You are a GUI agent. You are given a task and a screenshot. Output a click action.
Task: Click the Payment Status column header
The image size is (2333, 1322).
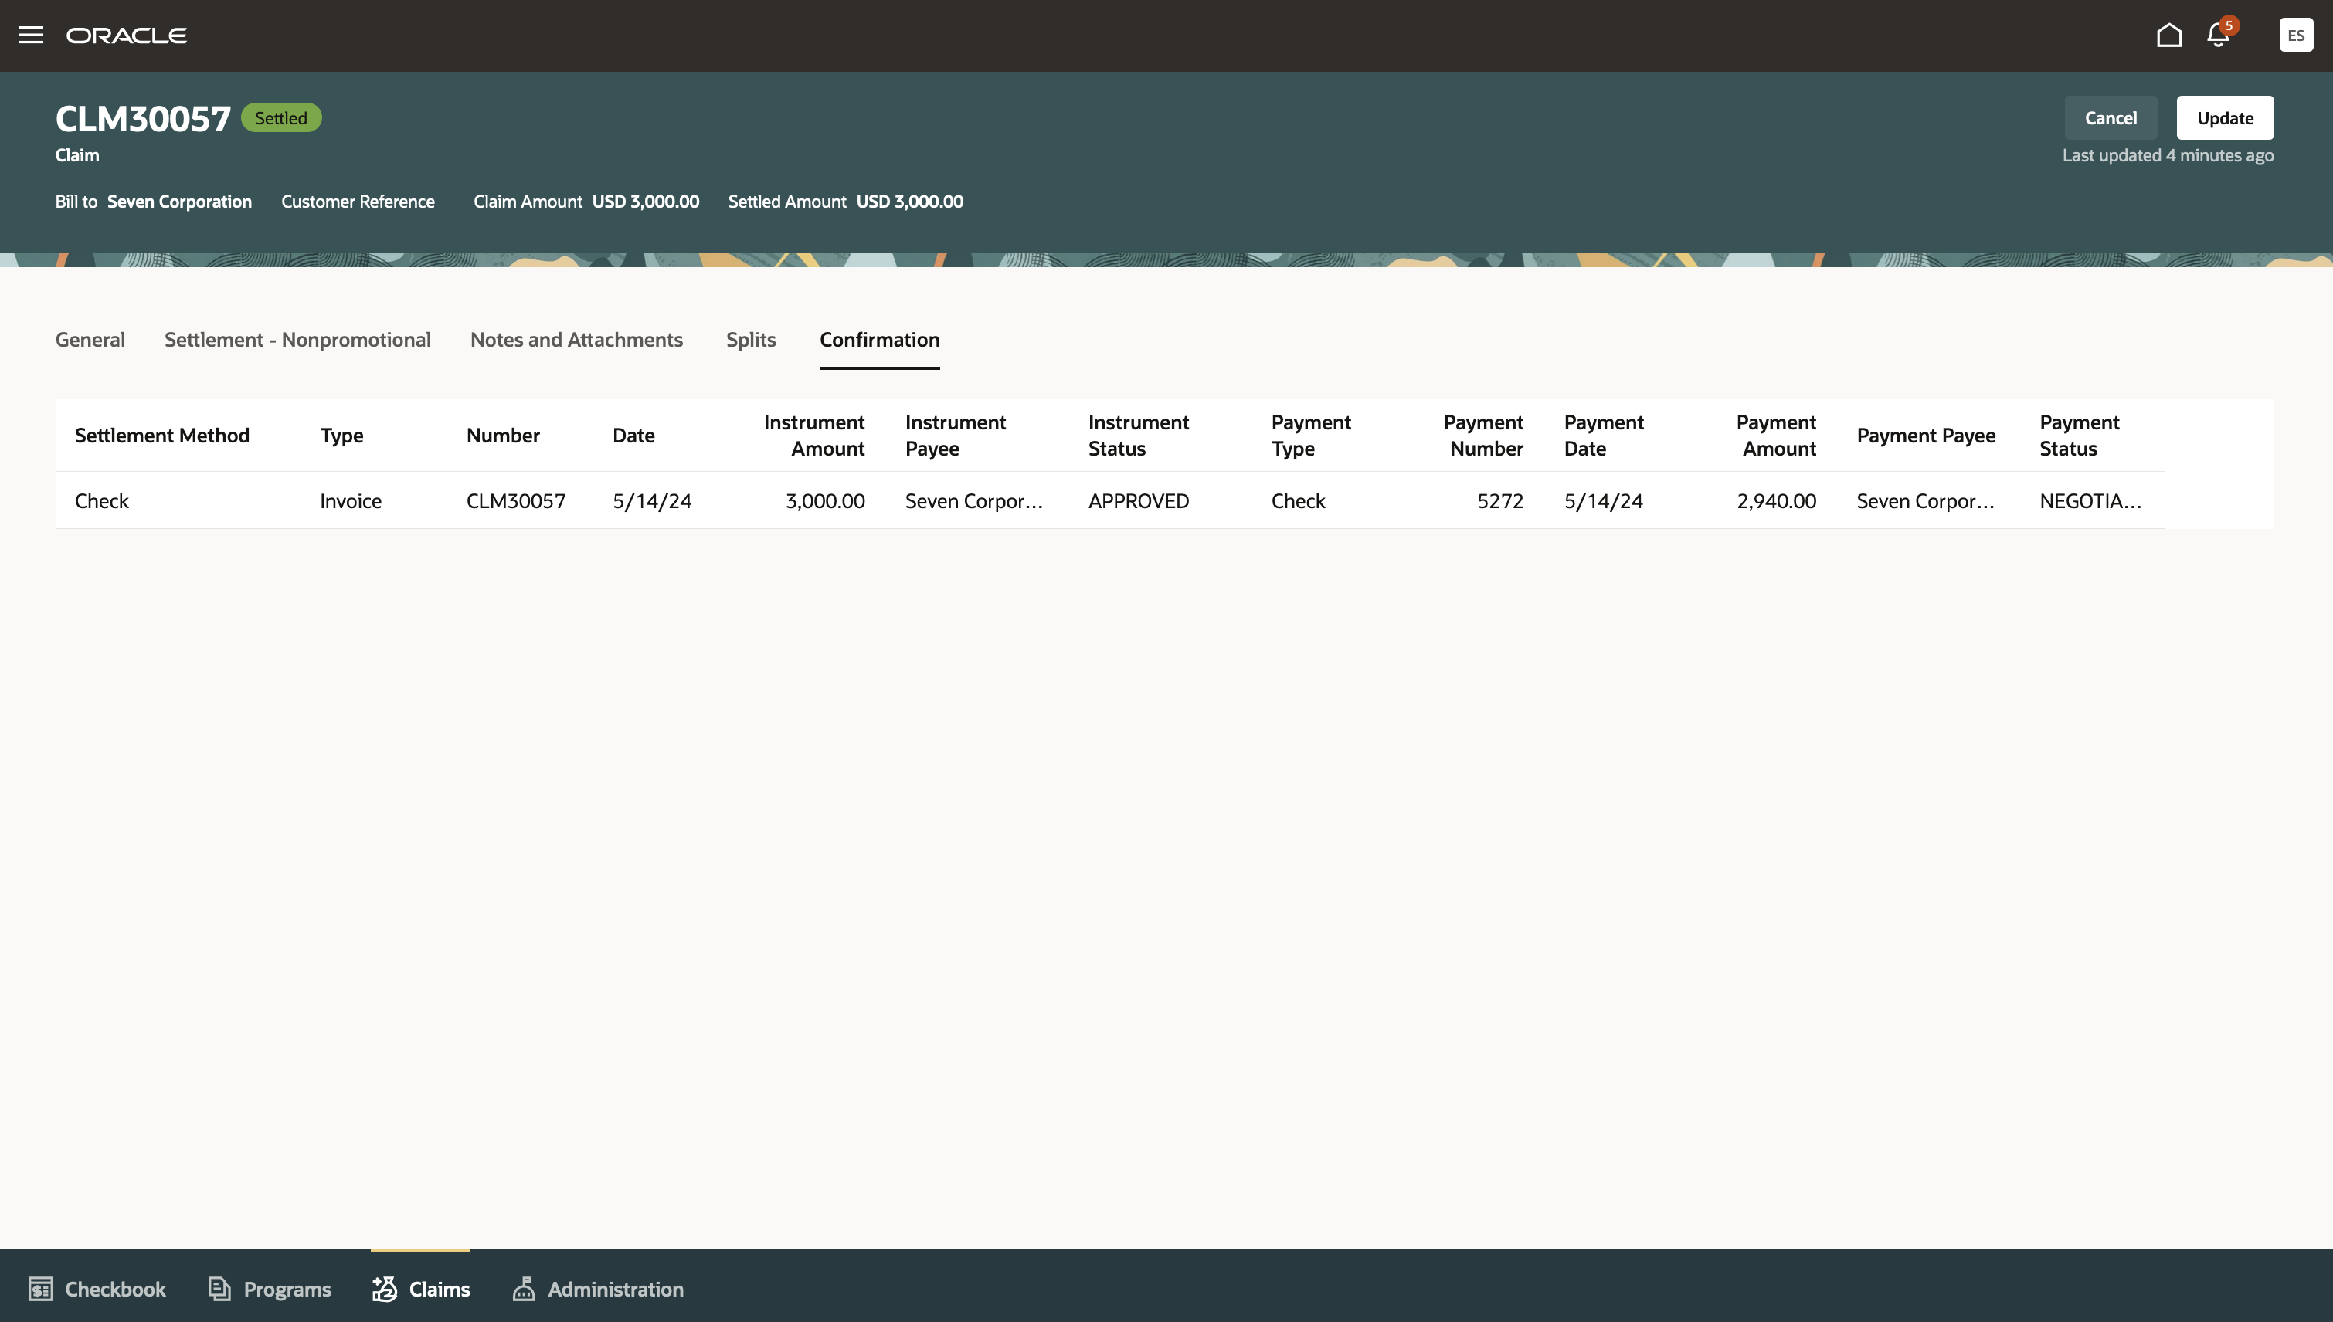(x=2078, y=436)
